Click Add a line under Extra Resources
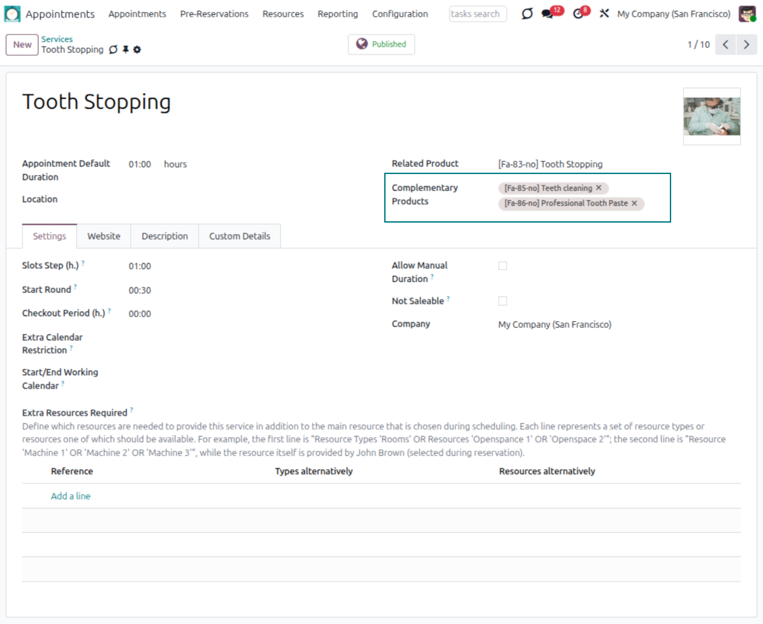 [71, 496]
